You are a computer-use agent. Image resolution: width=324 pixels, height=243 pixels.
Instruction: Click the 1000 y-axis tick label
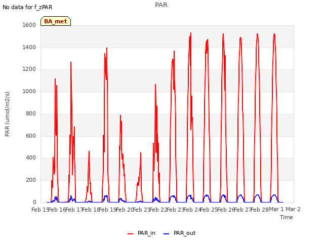(x=29, y=91)
